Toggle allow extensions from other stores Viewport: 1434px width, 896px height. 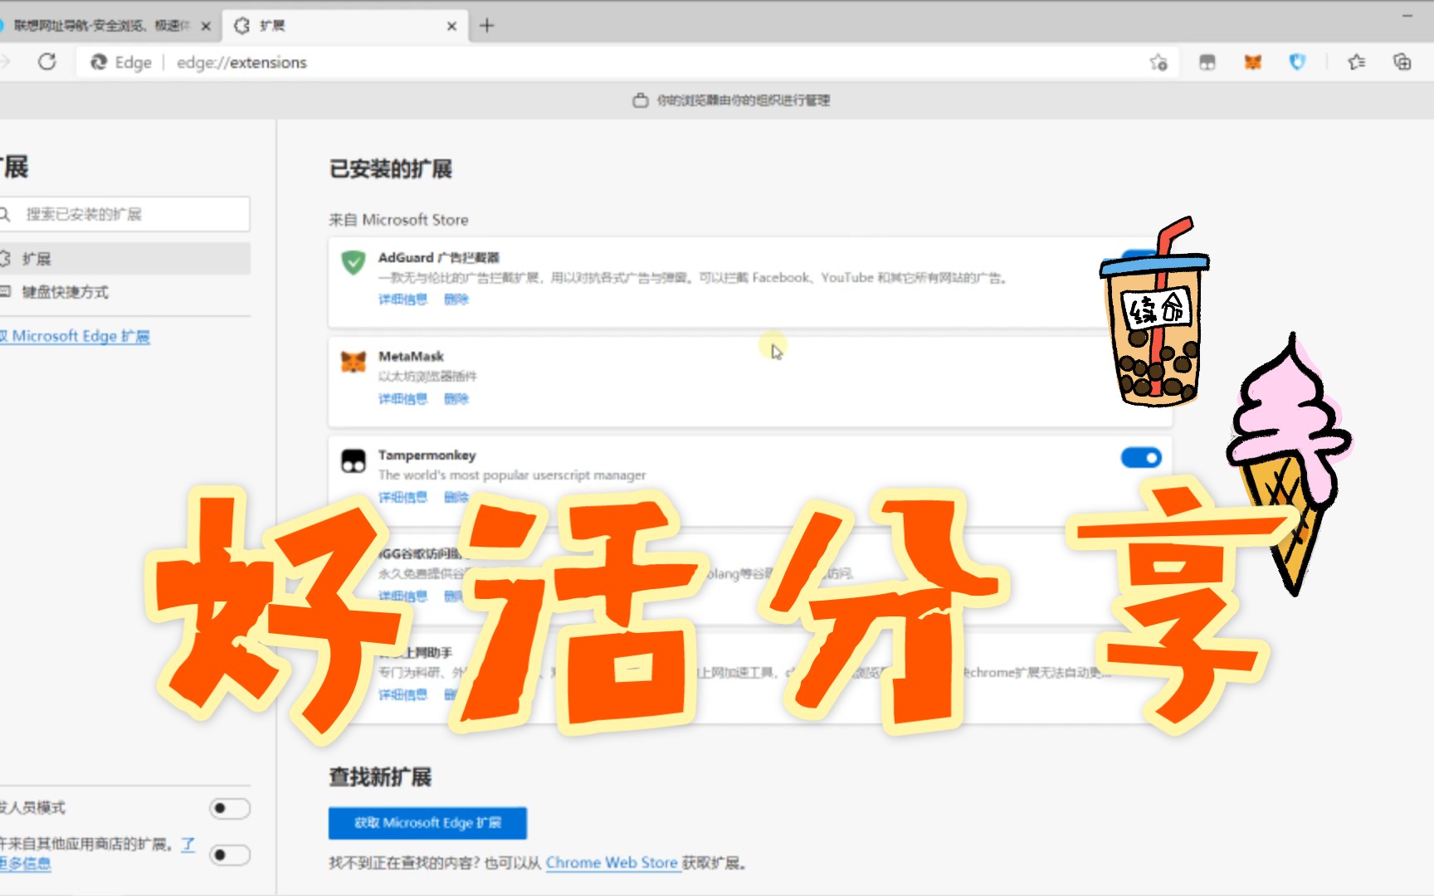coord(230,855)
